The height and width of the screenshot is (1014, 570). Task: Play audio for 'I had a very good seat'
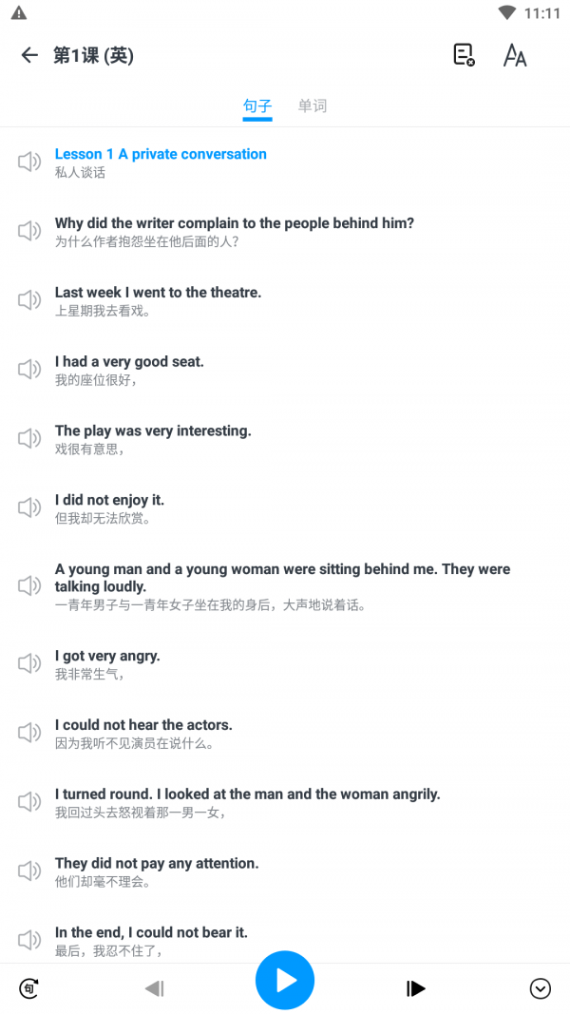point(29,370)
